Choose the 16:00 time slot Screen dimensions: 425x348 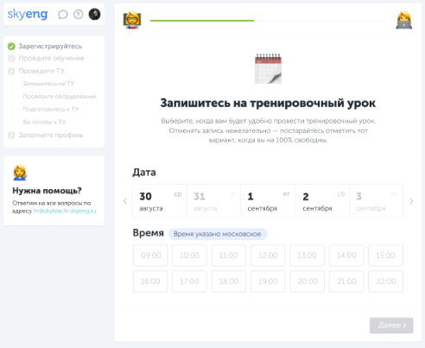point(150,282)
